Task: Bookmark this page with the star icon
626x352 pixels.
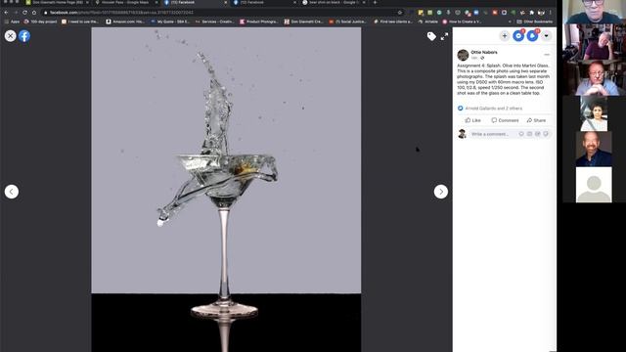Action: coord(400,13)
